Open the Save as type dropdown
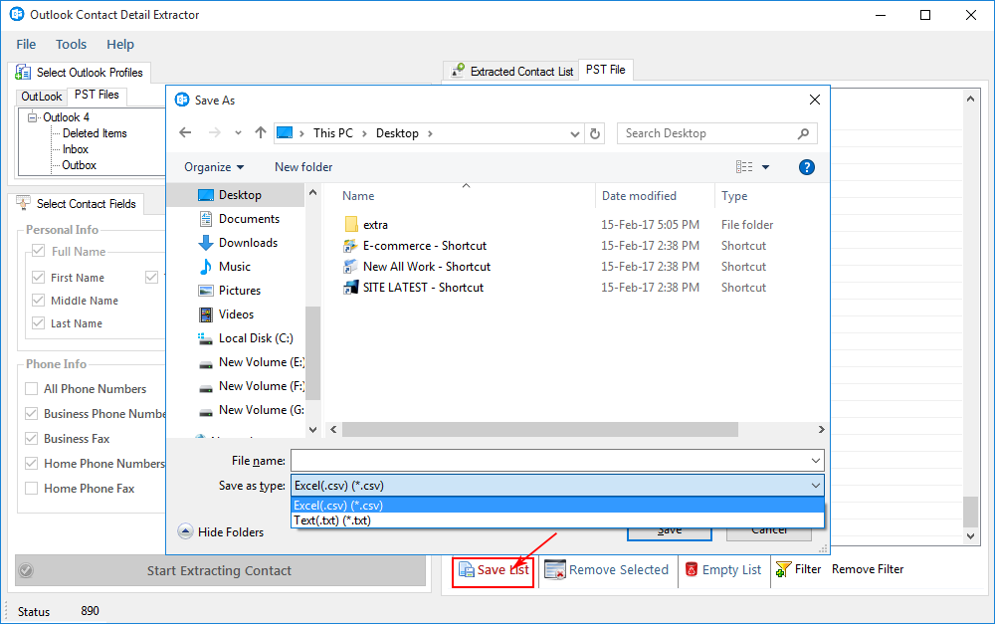Viewport: 995px width, 624px height. pyautogui.click(x=557, y=486)
